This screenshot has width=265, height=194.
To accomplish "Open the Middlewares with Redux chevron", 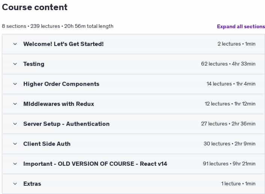I will click(15, 104).
